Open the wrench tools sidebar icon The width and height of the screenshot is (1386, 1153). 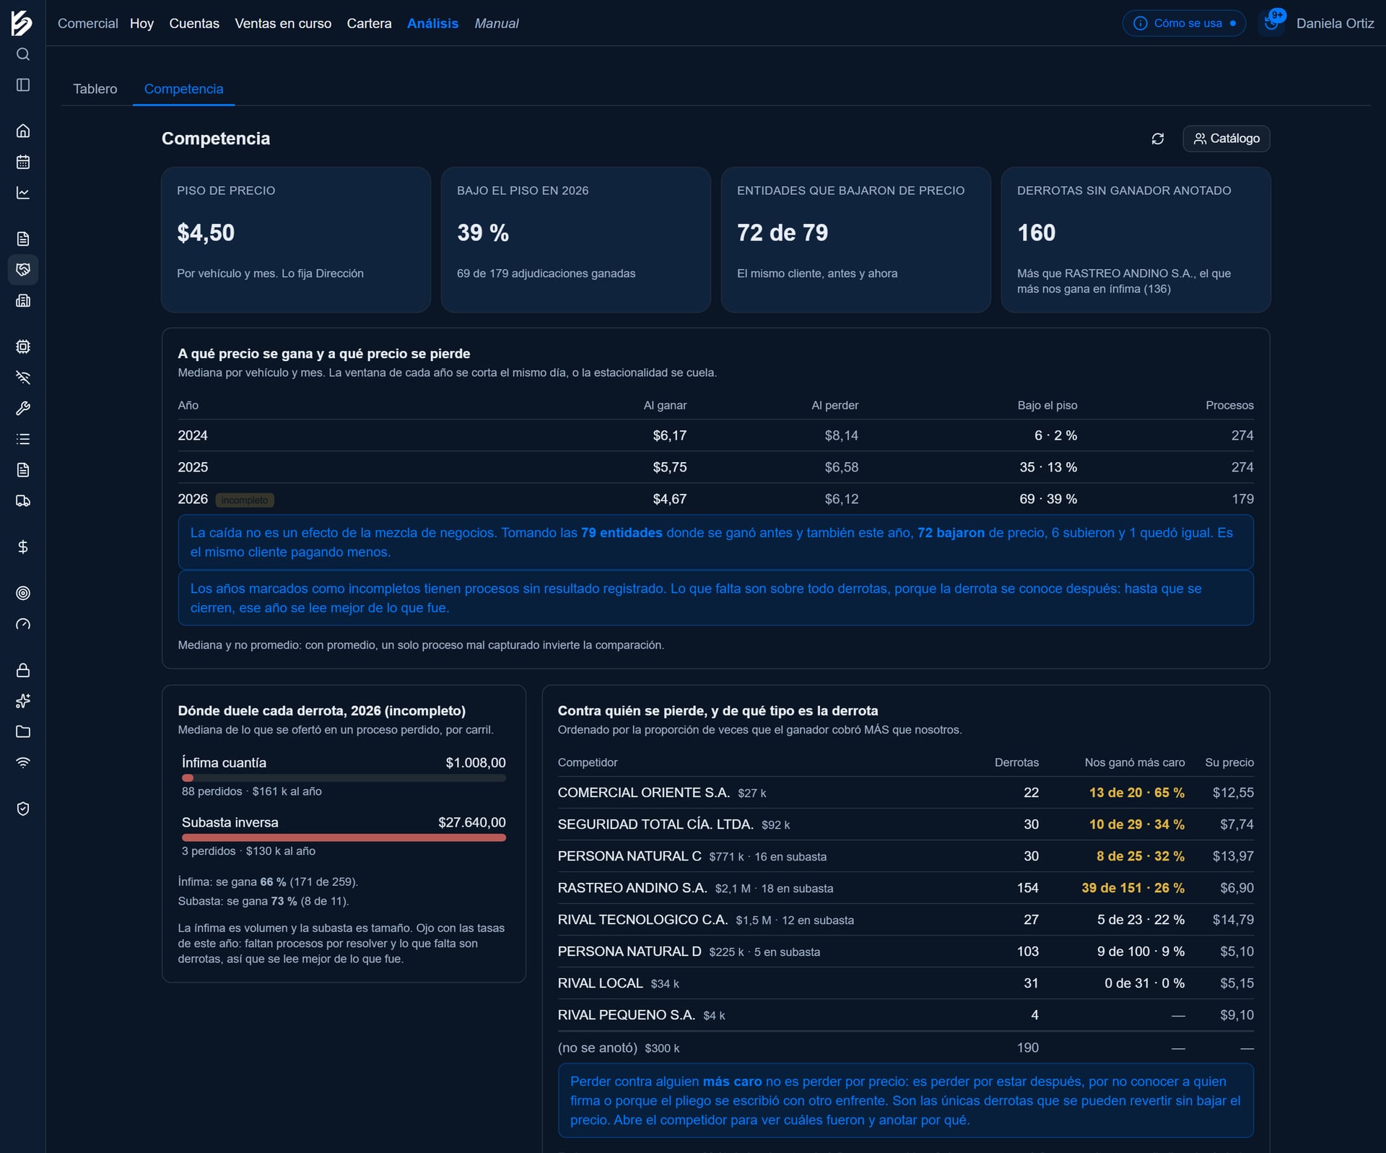coord(23,409)
